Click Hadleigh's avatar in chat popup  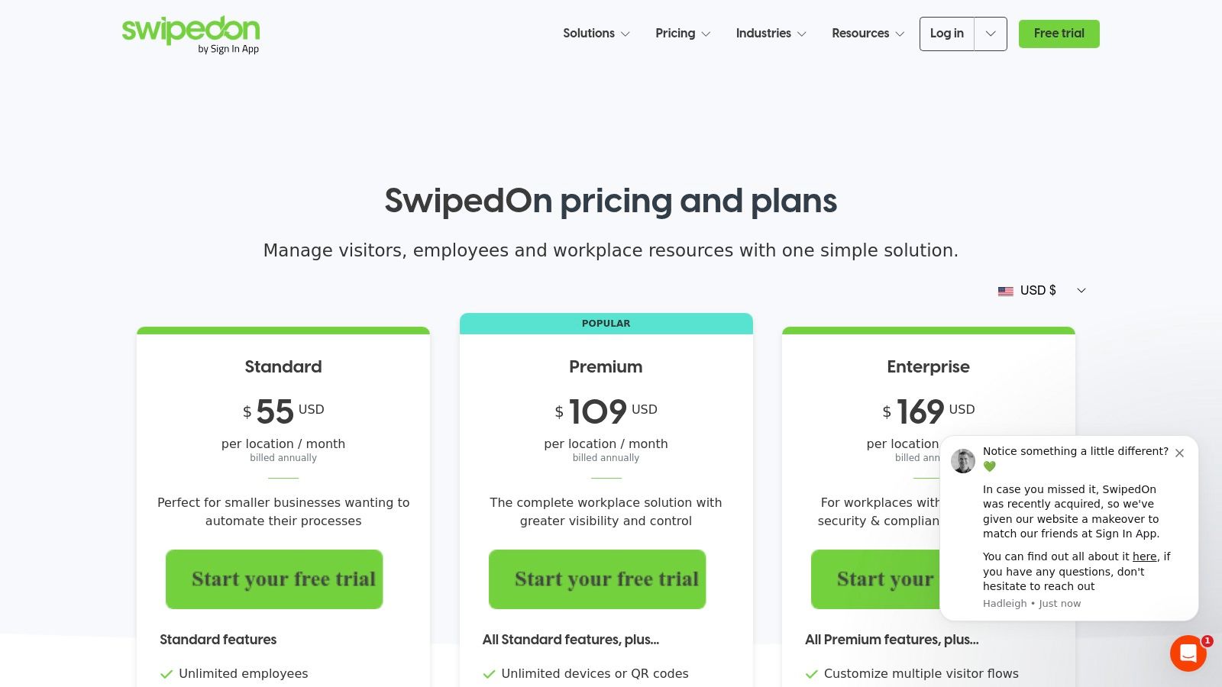[x=963, y=460]
